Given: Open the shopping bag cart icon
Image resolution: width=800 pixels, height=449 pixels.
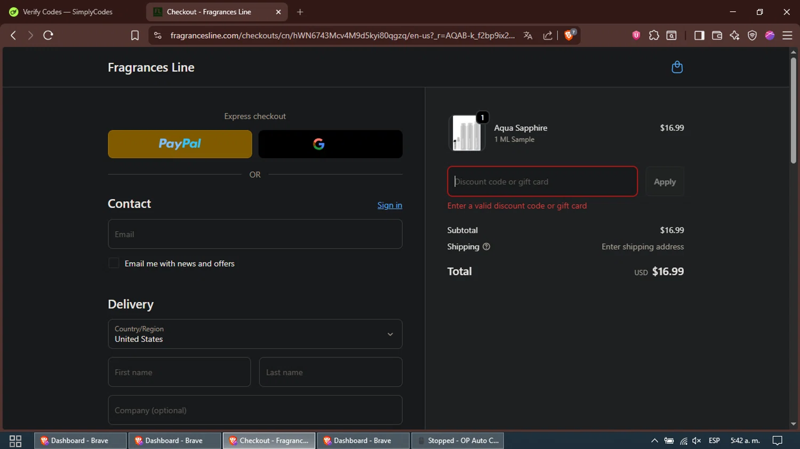Looking at the screenshot, I should 677,67.
